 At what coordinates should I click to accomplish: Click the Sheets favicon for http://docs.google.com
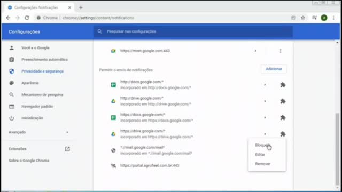(x=113, y=85)
